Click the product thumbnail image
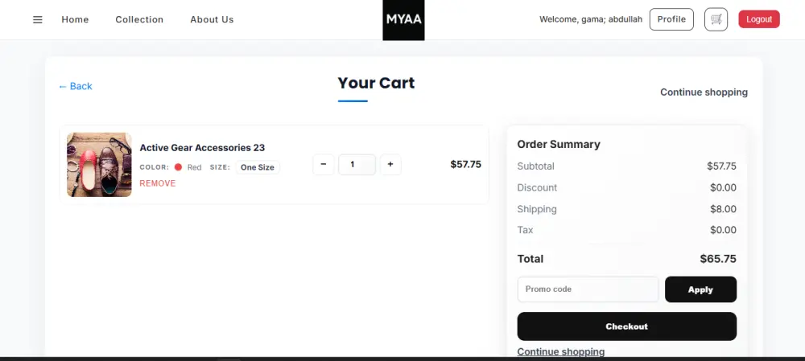The height and width of the screenshot is (361, 805). 99,165
